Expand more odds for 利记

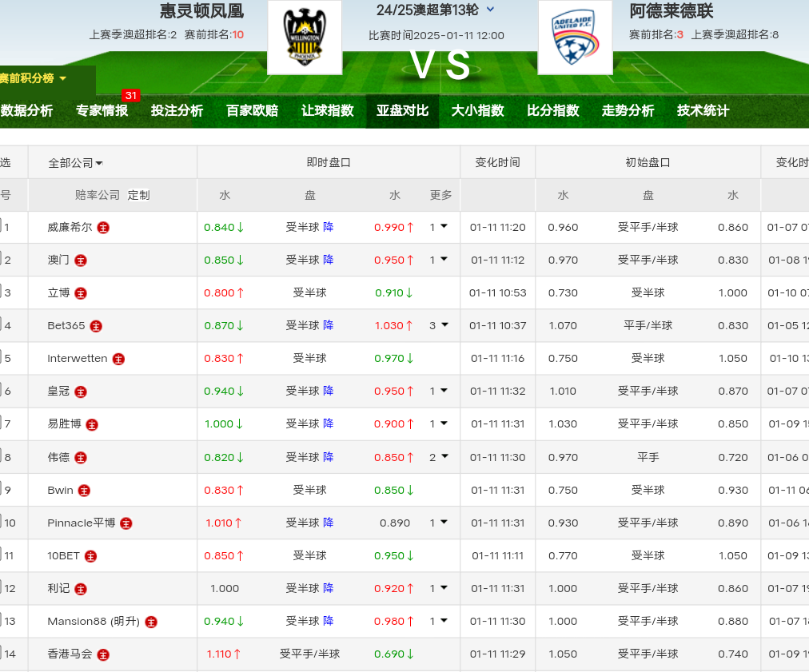[x=439, y=588]
